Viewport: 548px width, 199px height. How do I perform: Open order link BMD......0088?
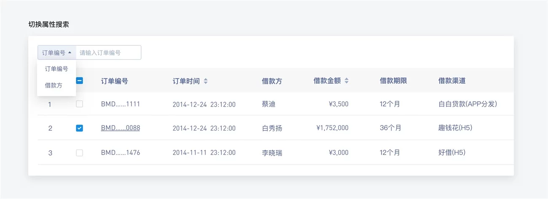[x=120, y=128]
